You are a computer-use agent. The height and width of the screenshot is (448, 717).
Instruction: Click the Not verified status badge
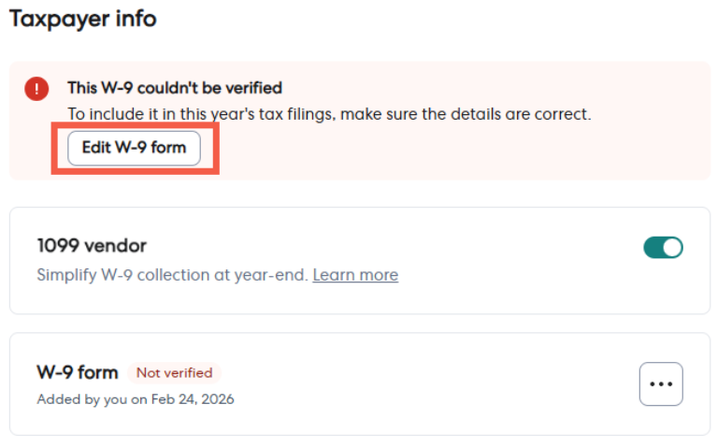click(x=174, y=372)
